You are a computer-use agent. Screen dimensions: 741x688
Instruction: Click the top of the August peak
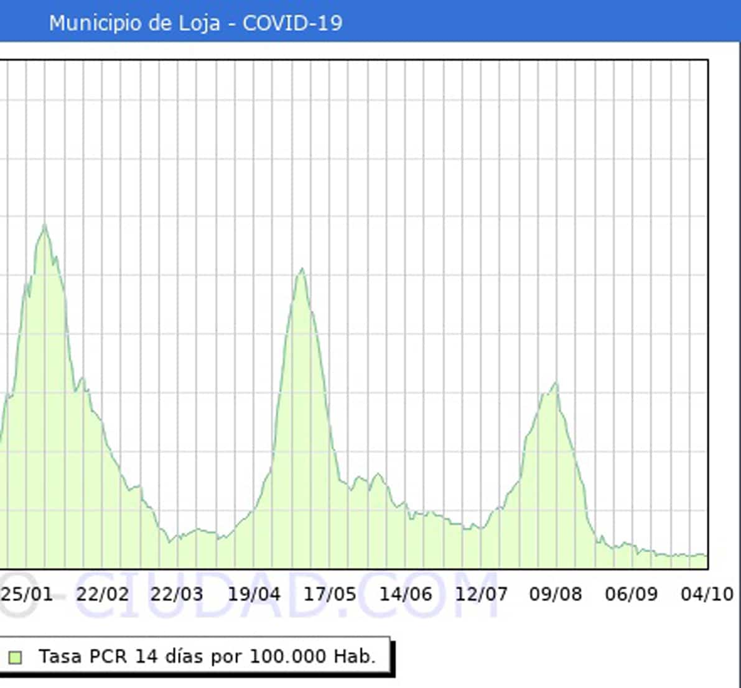click(x=556, y=383)
